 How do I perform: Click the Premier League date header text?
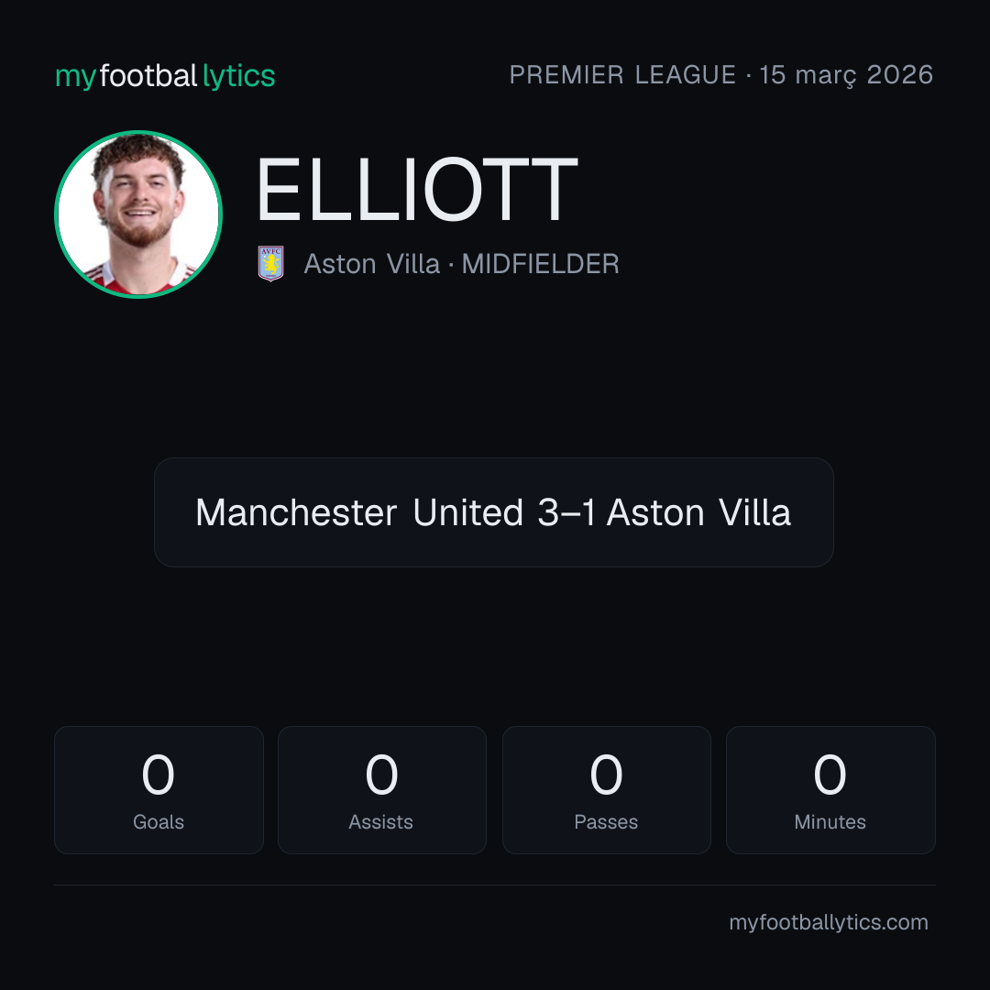pos(721,75)
